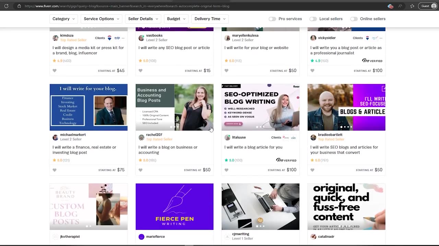The width and height of the screenshot is (439, 246).
Task: Open the Category filter dropdown
Action: (64, 19)
